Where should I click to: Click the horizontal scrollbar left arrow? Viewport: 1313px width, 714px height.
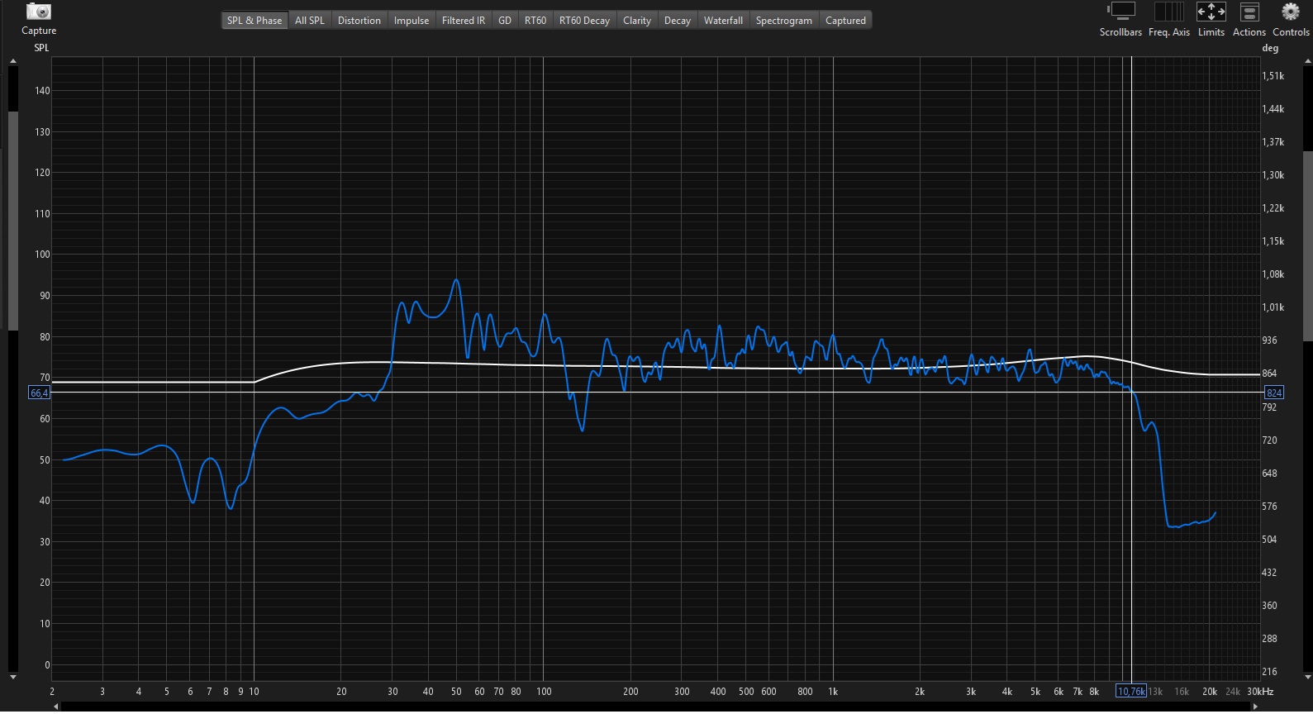56,707
